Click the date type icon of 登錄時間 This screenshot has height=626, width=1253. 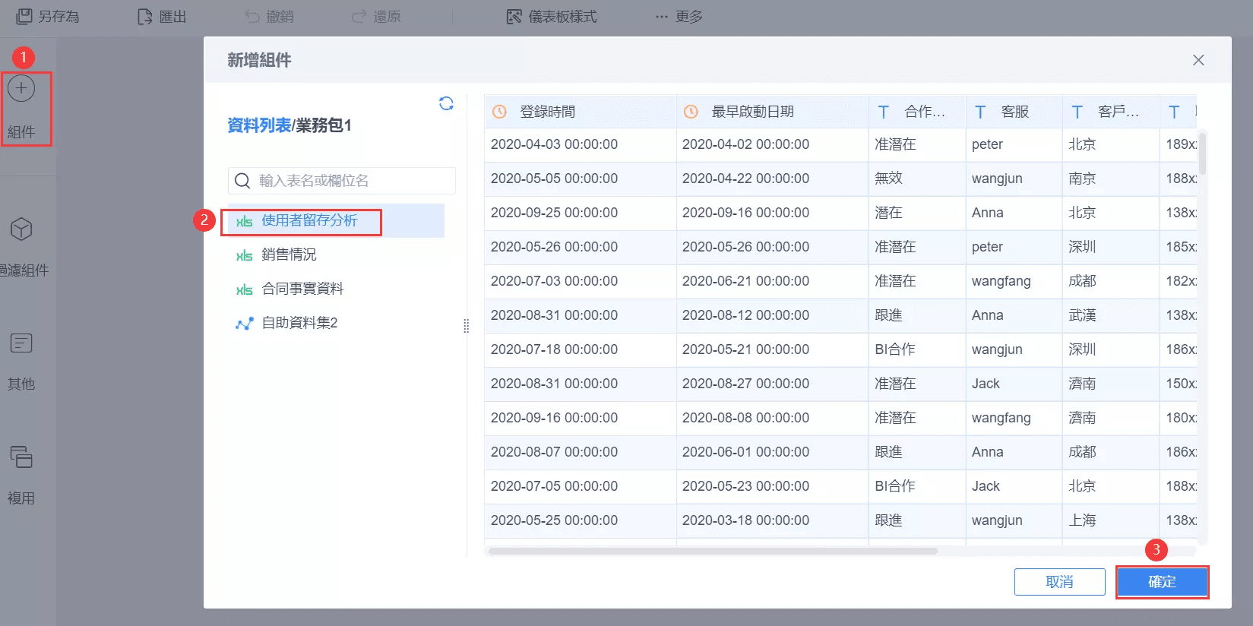point(499,112)
